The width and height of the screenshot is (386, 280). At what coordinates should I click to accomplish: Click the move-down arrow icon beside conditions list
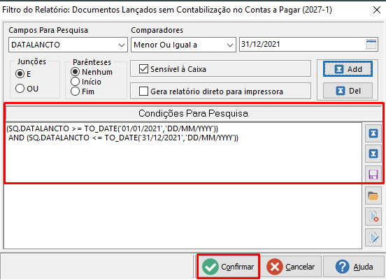pyautogui.click(x=373, y=154)
